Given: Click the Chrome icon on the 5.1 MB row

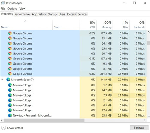Looking at the screenshot, I should 10,69.
